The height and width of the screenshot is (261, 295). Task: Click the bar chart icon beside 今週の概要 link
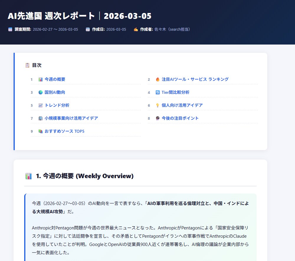pos(40,79)
